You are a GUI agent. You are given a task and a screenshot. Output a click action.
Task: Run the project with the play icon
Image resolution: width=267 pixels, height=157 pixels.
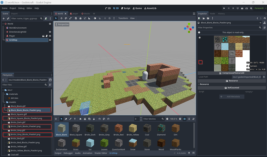(x=224, y=8)
